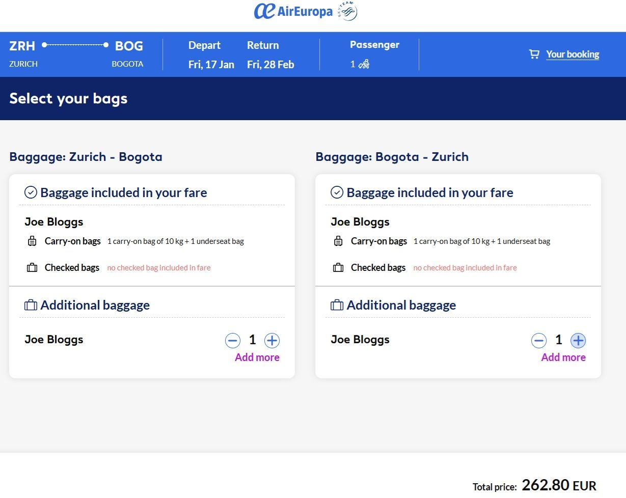Viewport: 626px width, 498px height.
Task: Open the shopping cart icon
Action: (534, 54)
